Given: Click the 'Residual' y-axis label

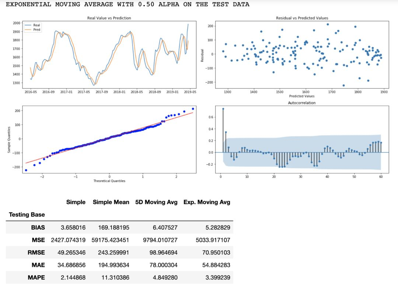Looking at the screenshot, I should [202, 55].
